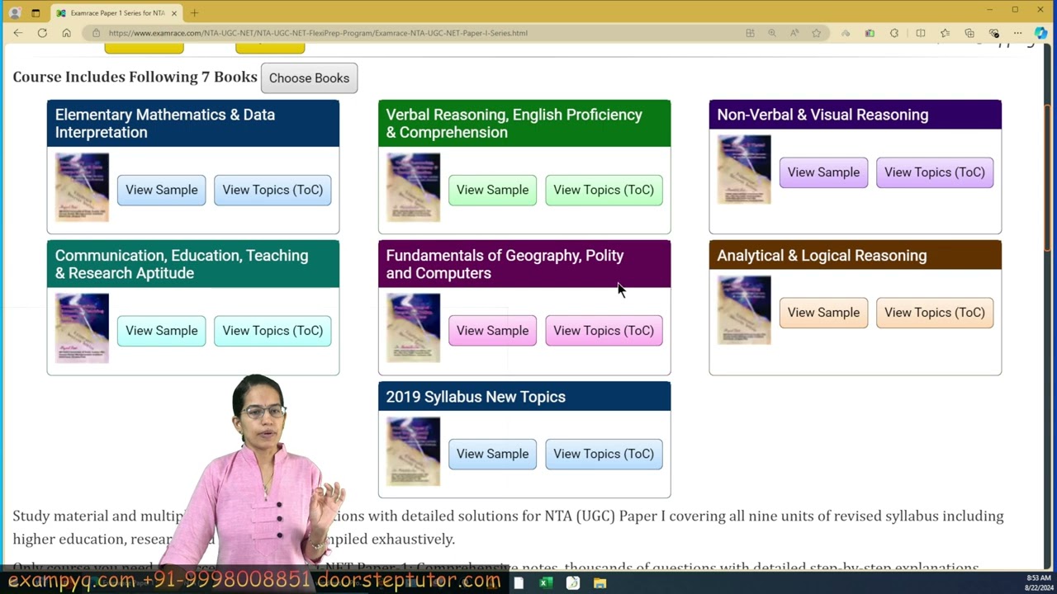1057x594 pixels.
Task: Click Fundamentals of Geography cover thumbnail
Action: [x=413, y=328]
